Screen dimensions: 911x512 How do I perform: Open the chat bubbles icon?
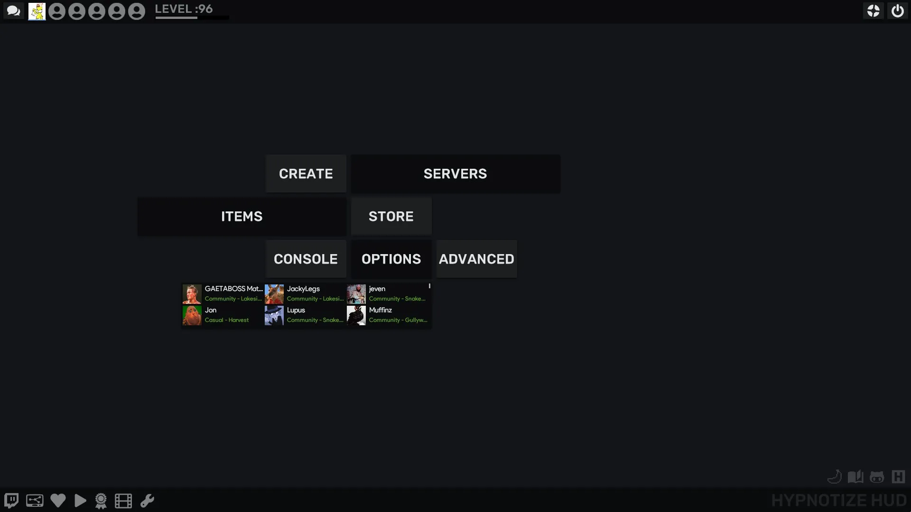14,11
